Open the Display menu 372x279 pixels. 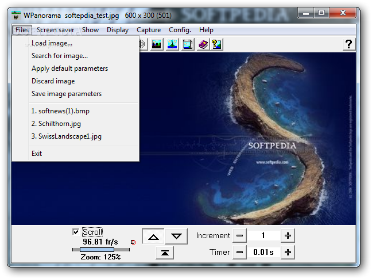(118, 30)
